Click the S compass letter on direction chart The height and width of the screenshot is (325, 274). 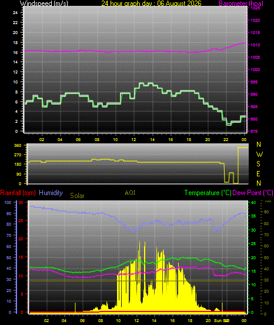pyautogui.click(x=258, y=164)
